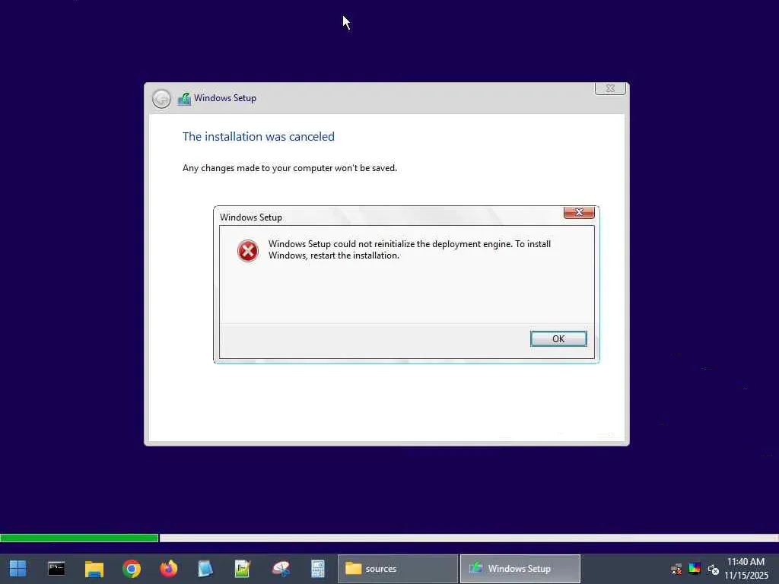Click the network tray icon
Screen dimensions: 779x584
(676, 569)
